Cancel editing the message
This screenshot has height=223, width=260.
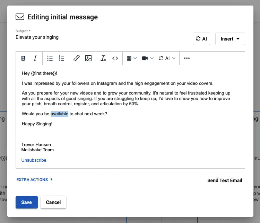(x=53, y=202)
